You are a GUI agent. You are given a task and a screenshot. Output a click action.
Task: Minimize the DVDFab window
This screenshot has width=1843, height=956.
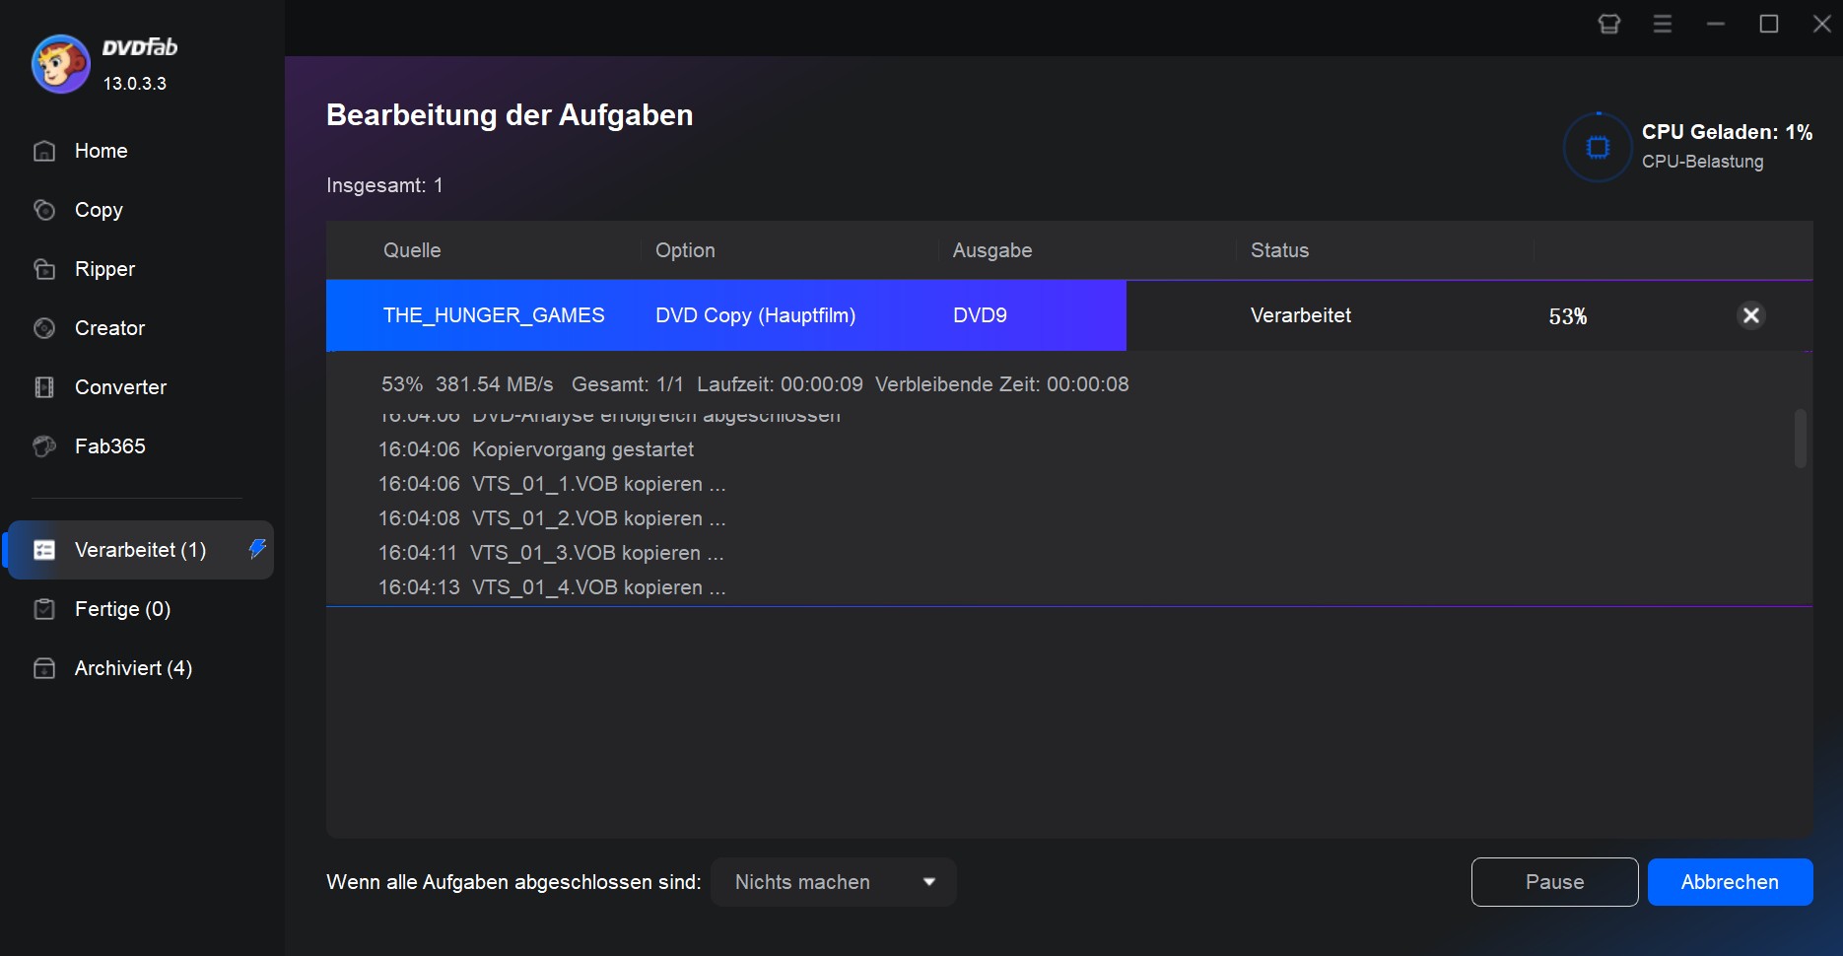(x=1716, y=24)
